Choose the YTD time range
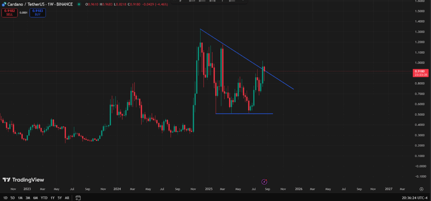 point(44,198)
